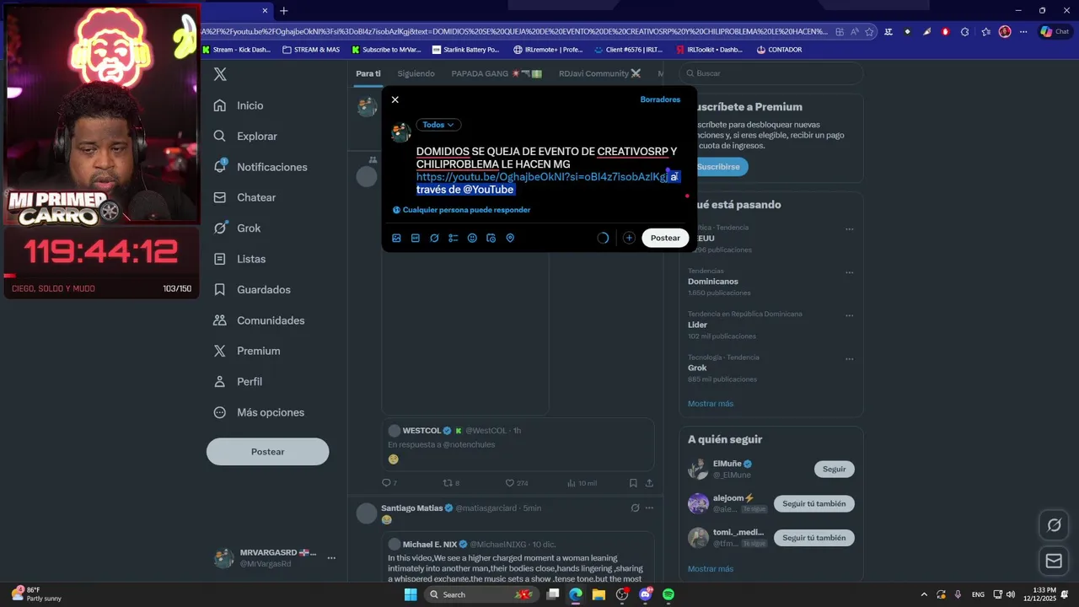Open Notificaciones in sidebar
Image resolution: width=1079 pixels, height=607 pixels.
[x=260, y=167]
